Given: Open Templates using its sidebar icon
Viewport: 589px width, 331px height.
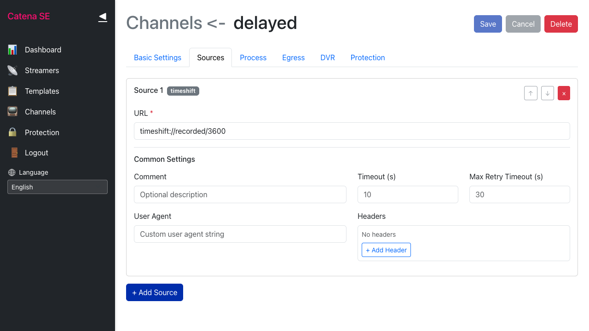Looking at the screenshot, I should 12,91.
